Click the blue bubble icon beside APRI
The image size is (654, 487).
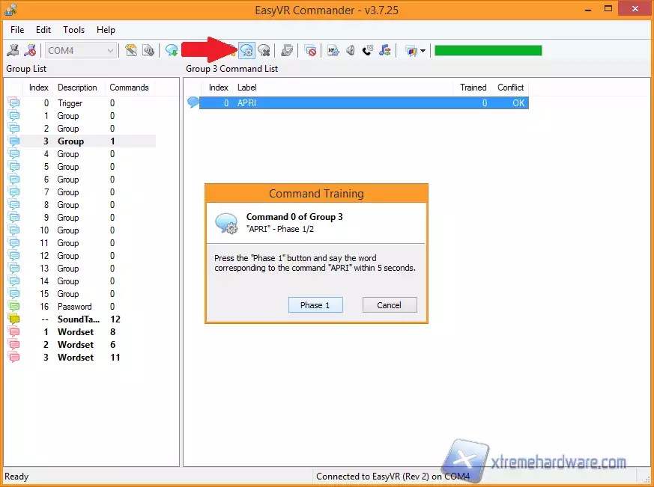193,102
